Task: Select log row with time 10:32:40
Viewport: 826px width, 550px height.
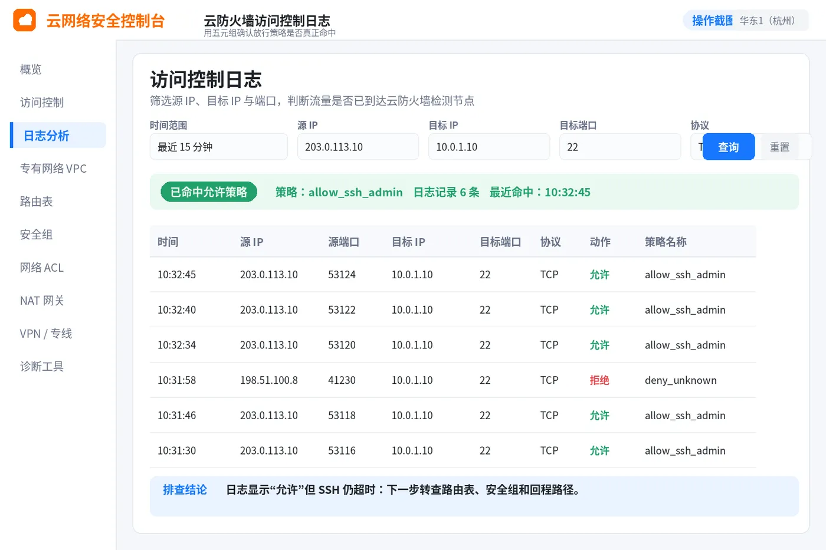Action: [x=453, y=309]
